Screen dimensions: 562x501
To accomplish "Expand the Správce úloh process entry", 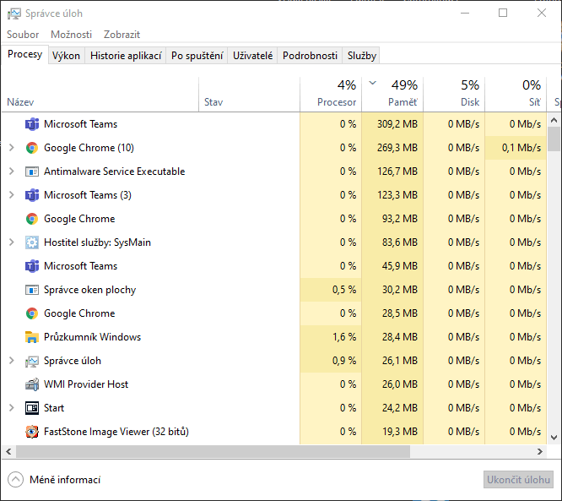I will pos(11,361).
